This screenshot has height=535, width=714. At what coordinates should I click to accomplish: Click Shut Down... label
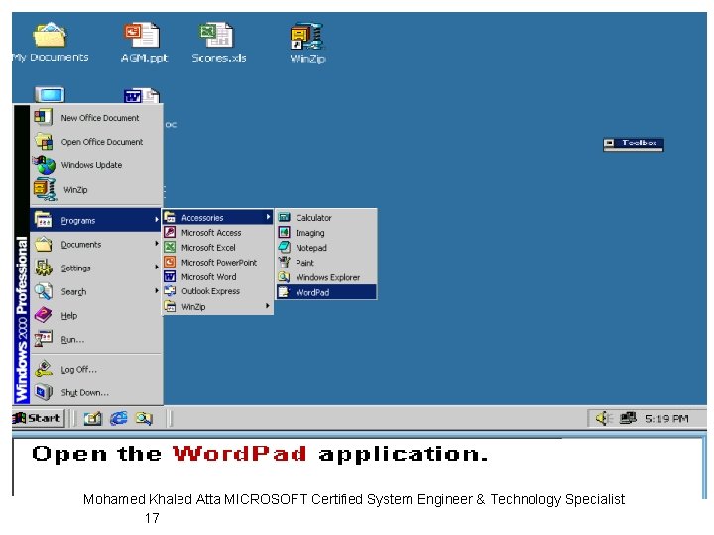(x=85, y=392)
